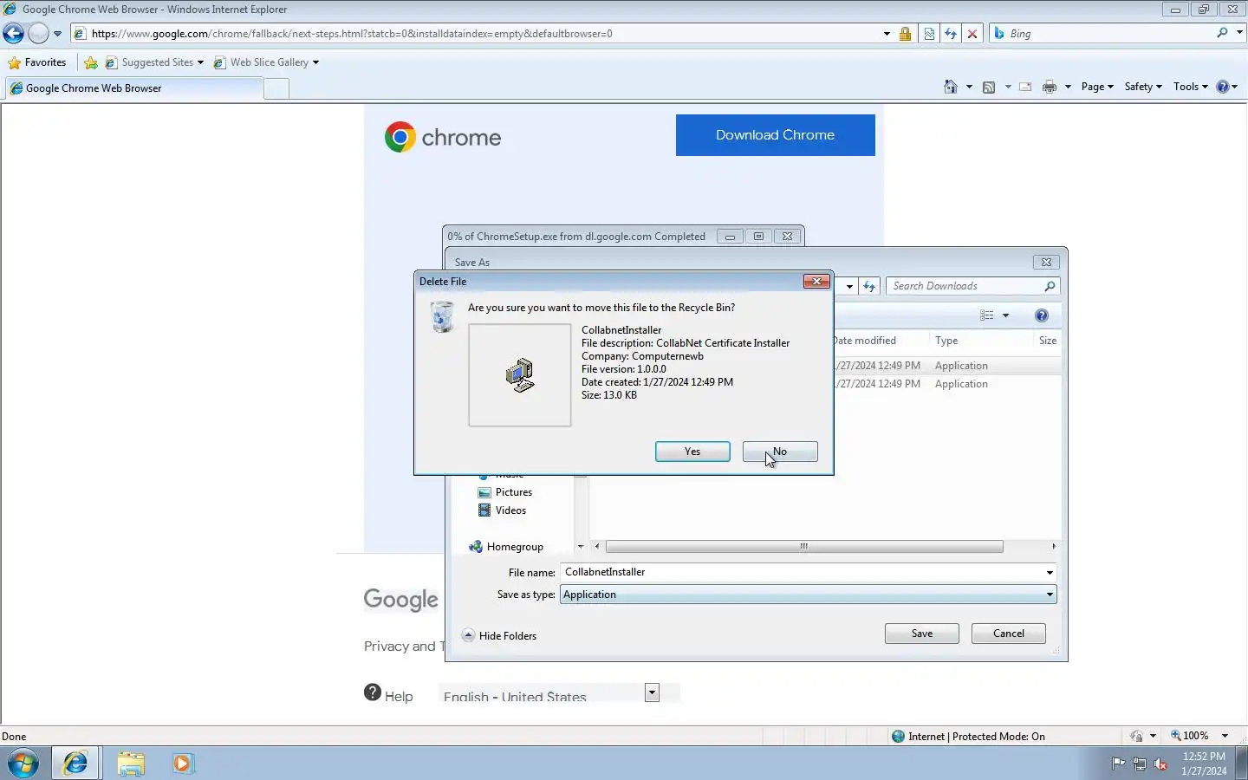
Task: Click the red Stop loading icon
Action: 972,34
